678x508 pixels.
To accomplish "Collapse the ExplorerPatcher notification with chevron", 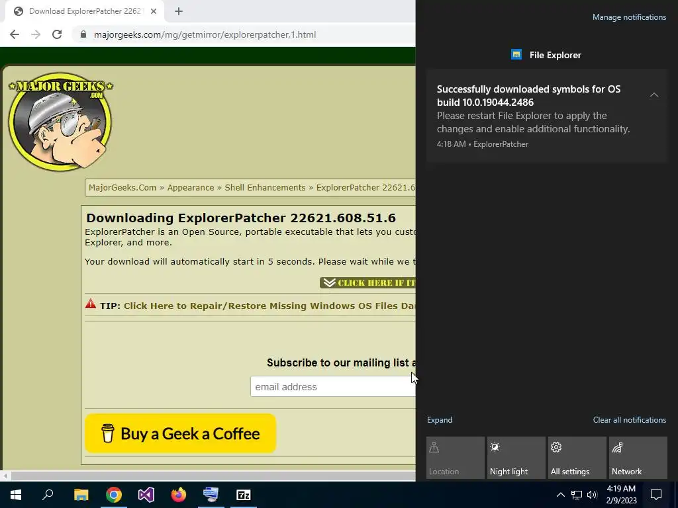I will pos(654,95).
